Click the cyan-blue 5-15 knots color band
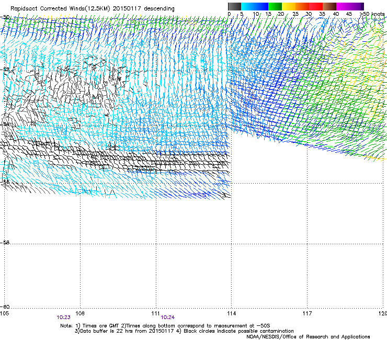387x340 pixels. (x=255, y=6)
